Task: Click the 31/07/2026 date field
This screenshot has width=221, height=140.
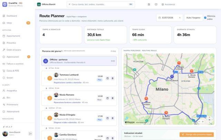Action: pyautogui.click(x=170, y=18)
